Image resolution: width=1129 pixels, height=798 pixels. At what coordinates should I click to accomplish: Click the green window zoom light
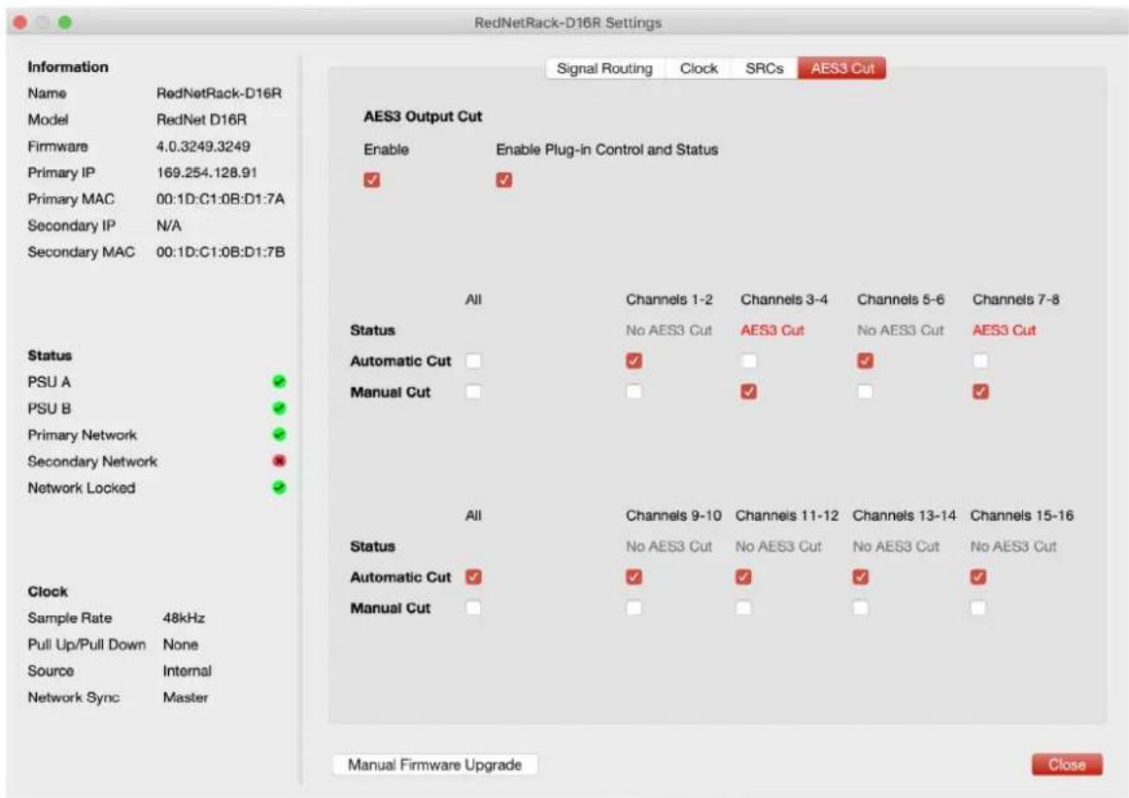pyautogui.click(x=65, y=22)
